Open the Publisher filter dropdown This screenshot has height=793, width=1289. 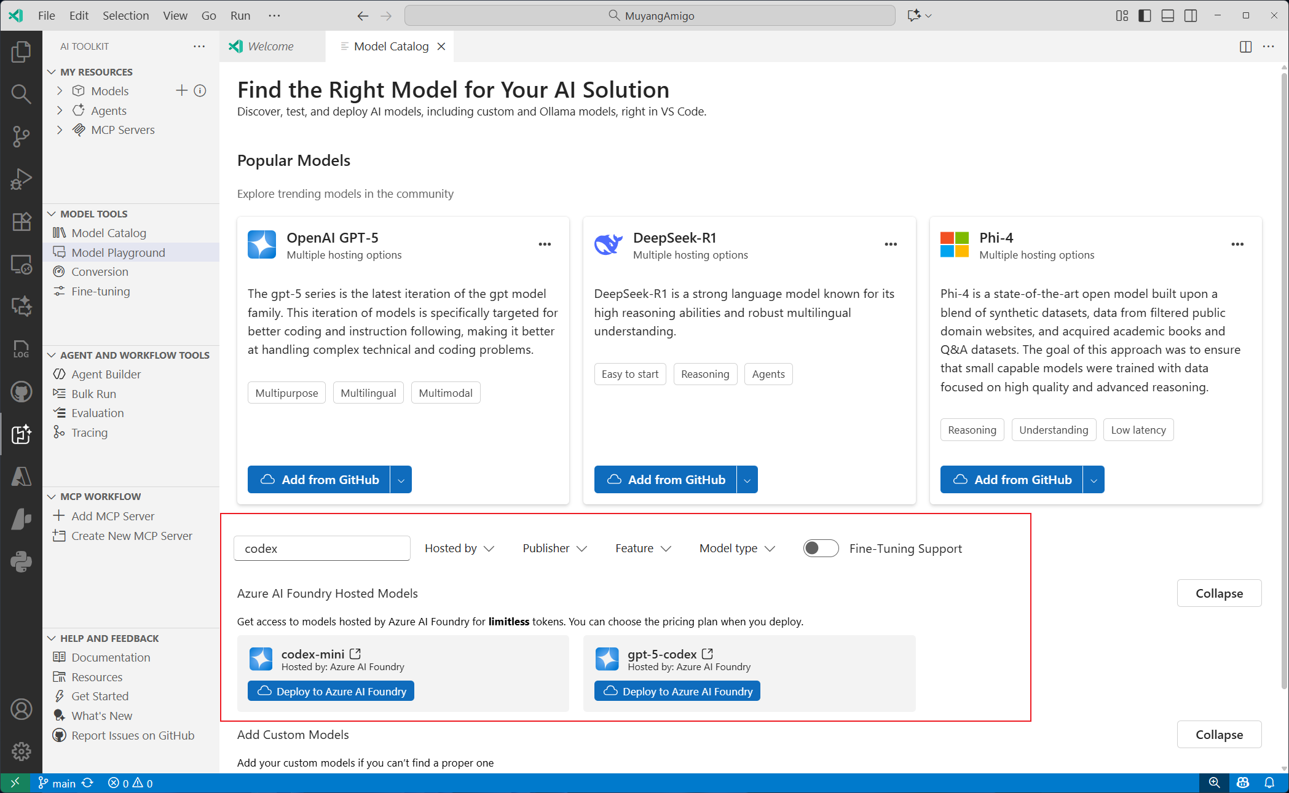pyautogui.click(x=554, y=548)
